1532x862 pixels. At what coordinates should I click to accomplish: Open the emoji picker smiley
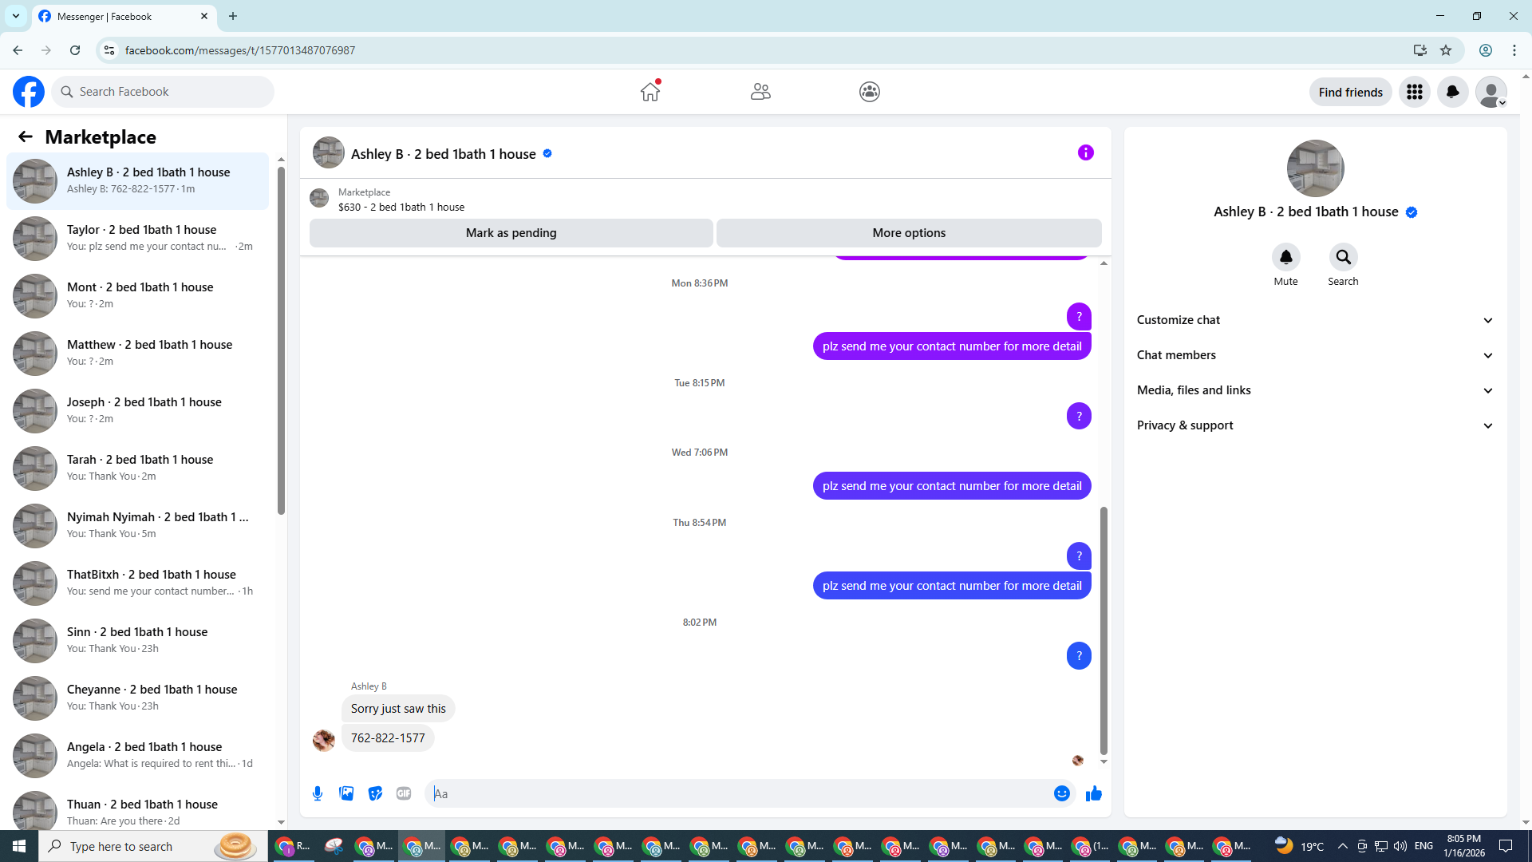[x=1061, y=793]
